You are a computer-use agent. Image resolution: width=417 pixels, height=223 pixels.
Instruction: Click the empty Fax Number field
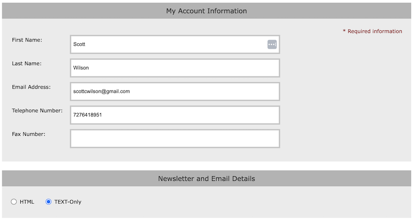tap(175, 139)
